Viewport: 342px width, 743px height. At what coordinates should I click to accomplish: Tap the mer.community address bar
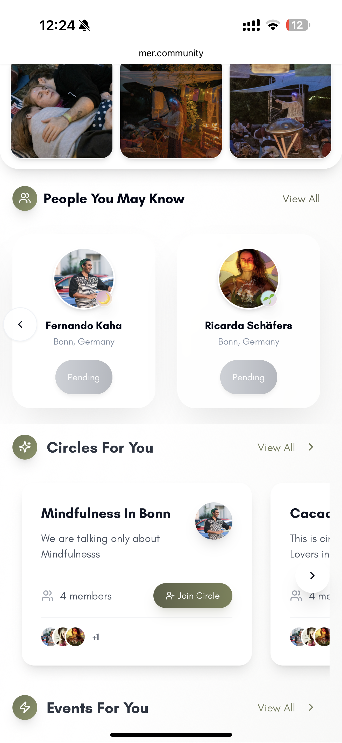[171, 53]
